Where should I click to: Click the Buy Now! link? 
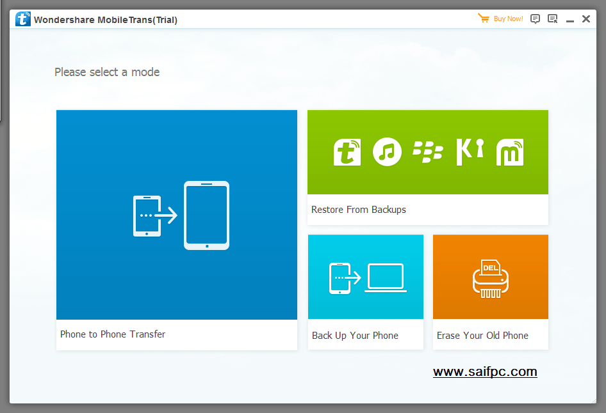[x=508, y=19]
